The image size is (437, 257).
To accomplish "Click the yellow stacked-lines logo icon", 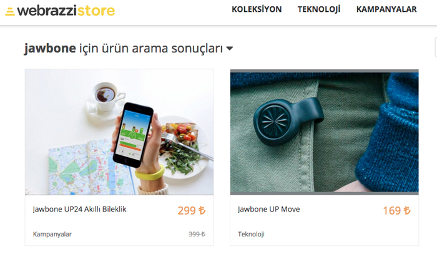I will 10,12.
